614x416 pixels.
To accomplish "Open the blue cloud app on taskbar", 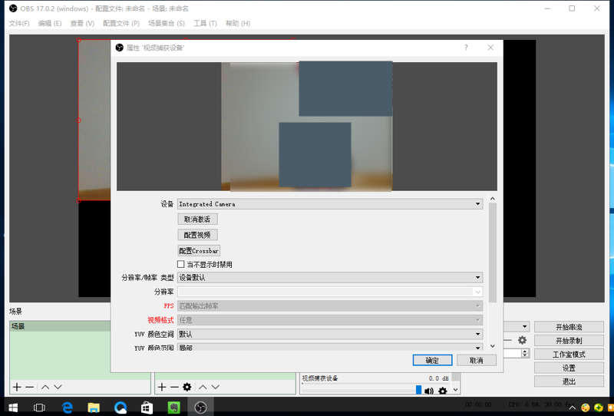I will [120, 408].
